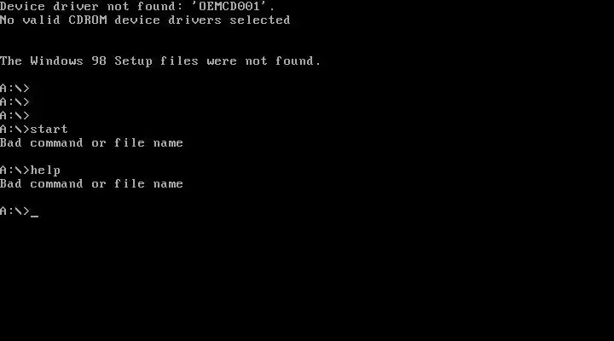Click the A:\> prompt before 'start'
Screen dimensions: 614x341
(x=14, y=130)
